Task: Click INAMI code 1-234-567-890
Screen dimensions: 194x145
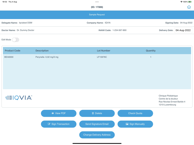Action: tap(119, 30)
